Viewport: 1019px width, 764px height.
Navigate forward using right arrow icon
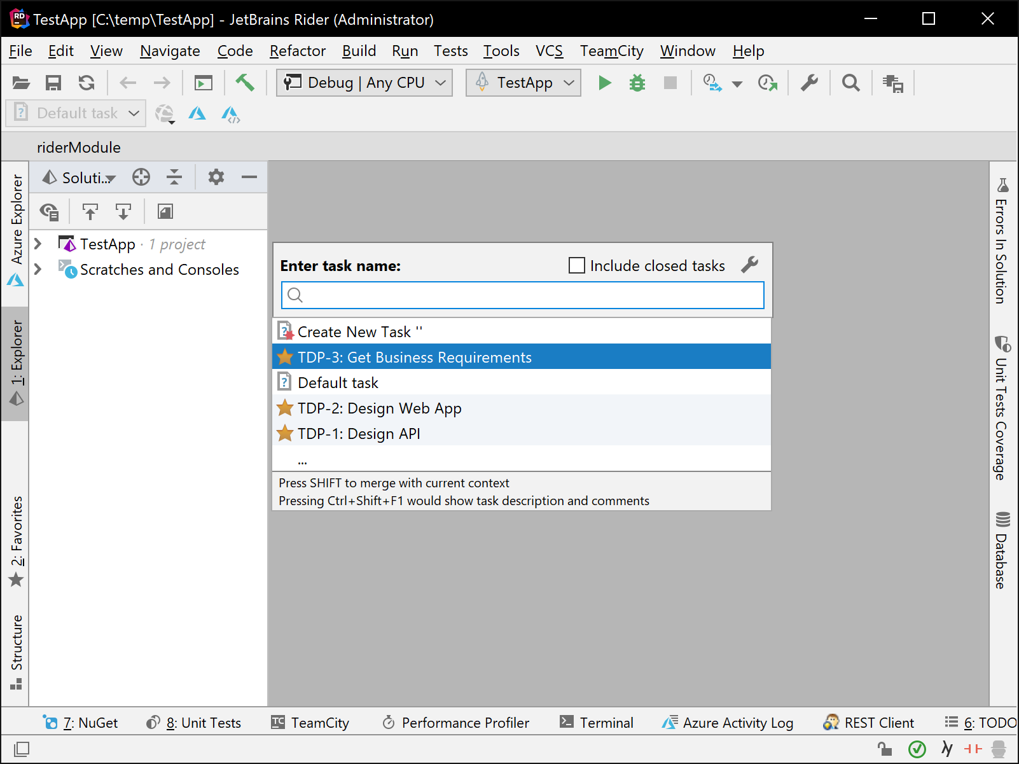point(162,83)
